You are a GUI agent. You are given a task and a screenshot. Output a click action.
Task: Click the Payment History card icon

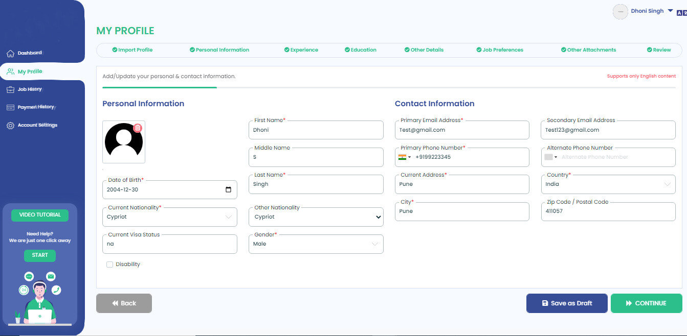(x=10, y=107)
